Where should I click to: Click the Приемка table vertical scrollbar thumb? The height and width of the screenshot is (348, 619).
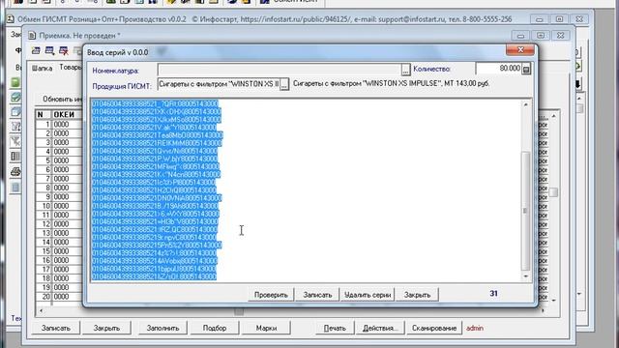click(x=553, y=192)
